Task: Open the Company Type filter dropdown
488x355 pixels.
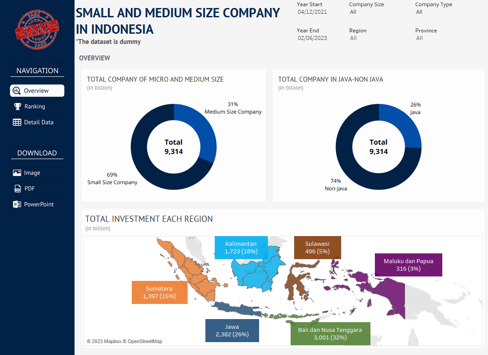Action: point(439,12)
